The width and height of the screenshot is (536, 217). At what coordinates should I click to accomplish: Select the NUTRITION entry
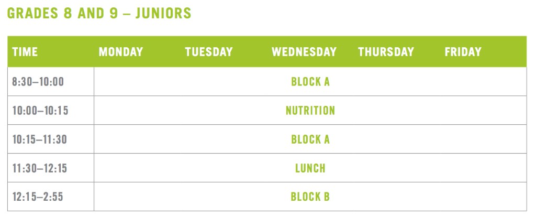[x=310, y=111]
